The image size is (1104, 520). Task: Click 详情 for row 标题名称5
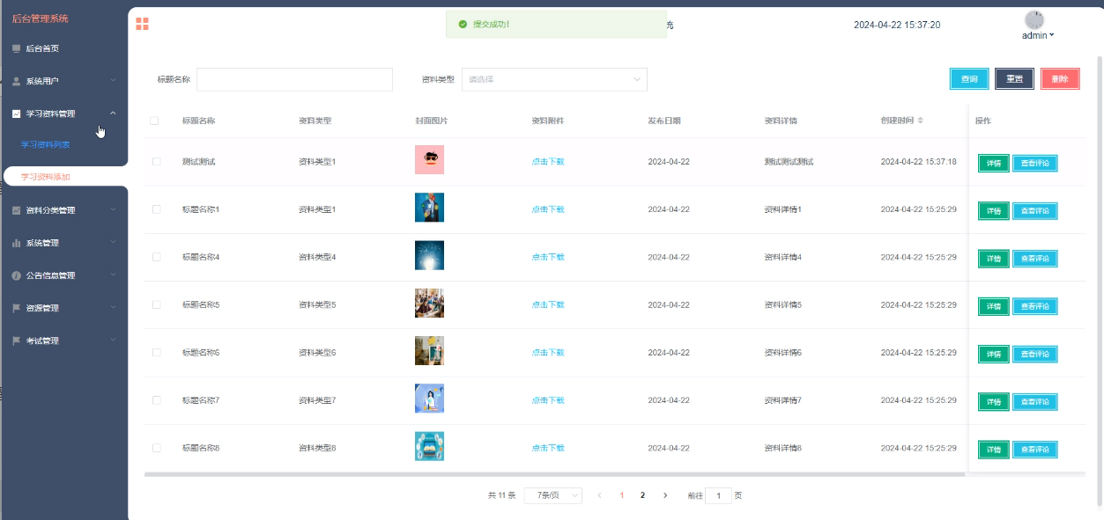(x=994, y=306)
